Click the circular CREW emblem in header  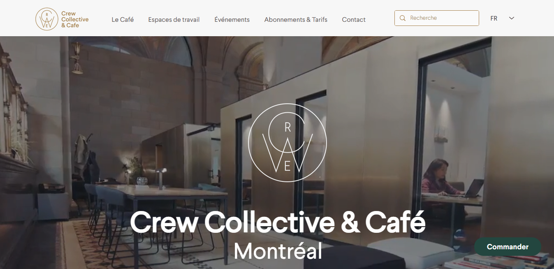[47, 19]
